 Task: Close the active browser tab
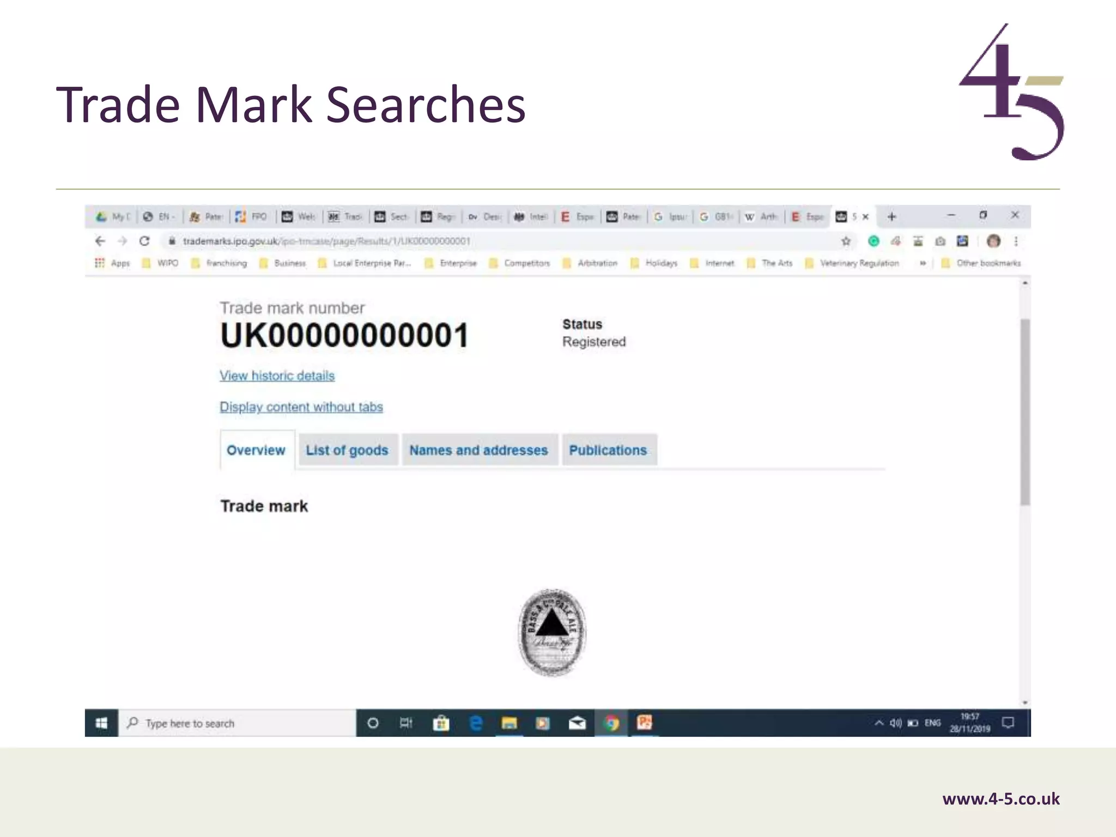[x=865, y=217]
